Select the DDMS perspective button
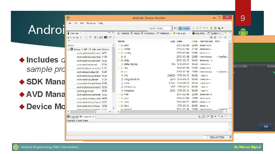Viewport: 275px width, 154px height. click(184, 28)
